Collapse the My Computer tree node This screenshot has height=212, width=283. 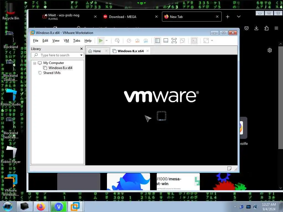(x=35, y=63)
